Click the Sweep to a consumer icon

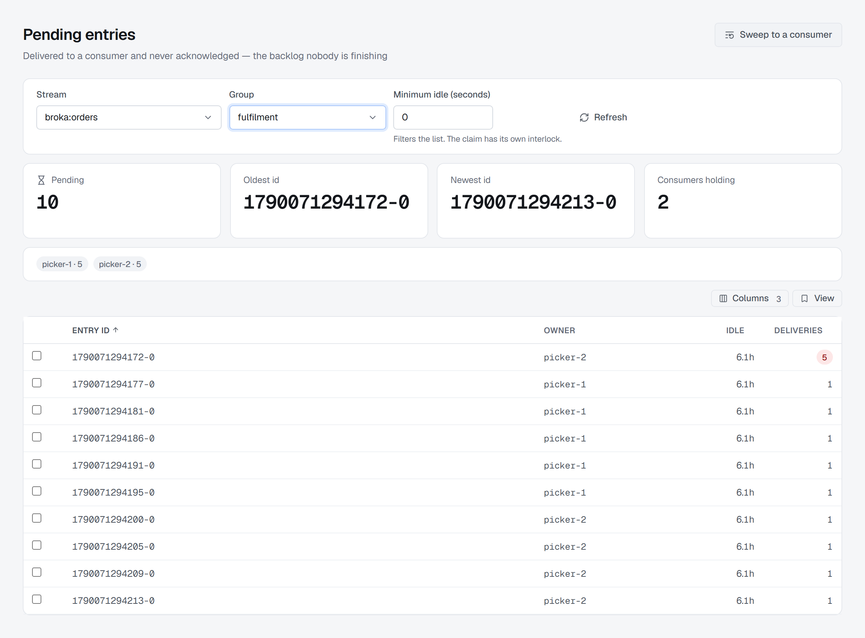pos(729,35)
